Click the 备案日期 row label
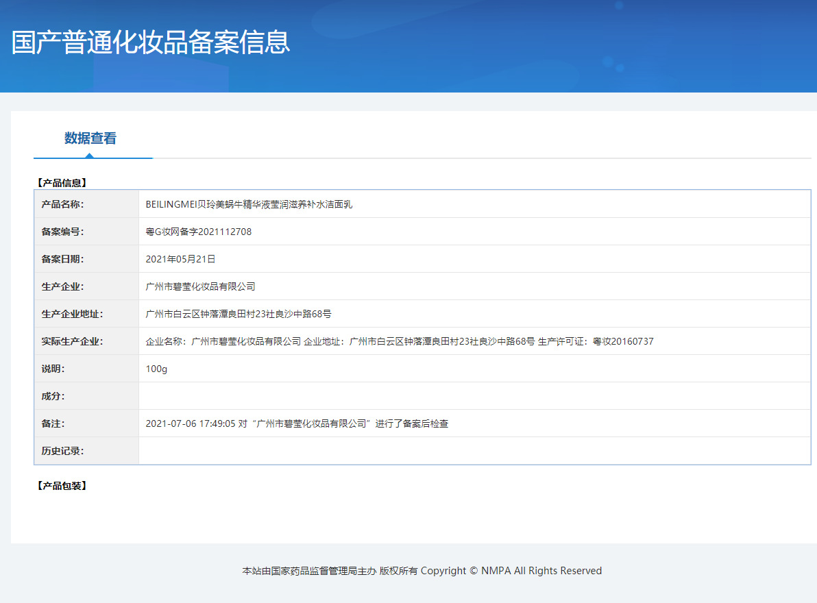 (x=62, y=259)
